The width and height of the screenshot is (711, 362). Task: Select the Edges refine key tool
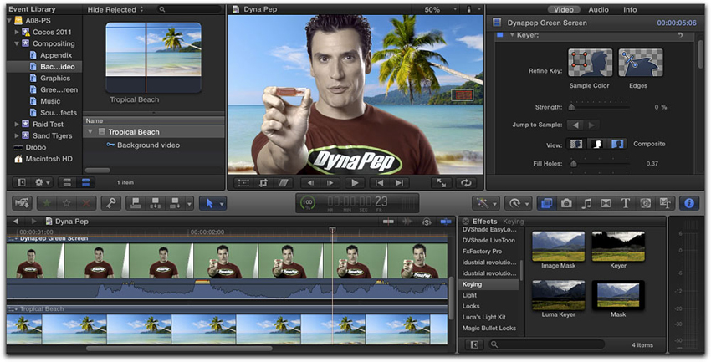(x=640, y=63)
